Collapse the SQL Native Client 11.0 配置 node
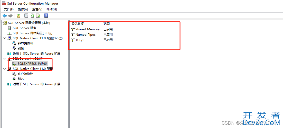Viewport: 283px width, 128px height. 4,69
